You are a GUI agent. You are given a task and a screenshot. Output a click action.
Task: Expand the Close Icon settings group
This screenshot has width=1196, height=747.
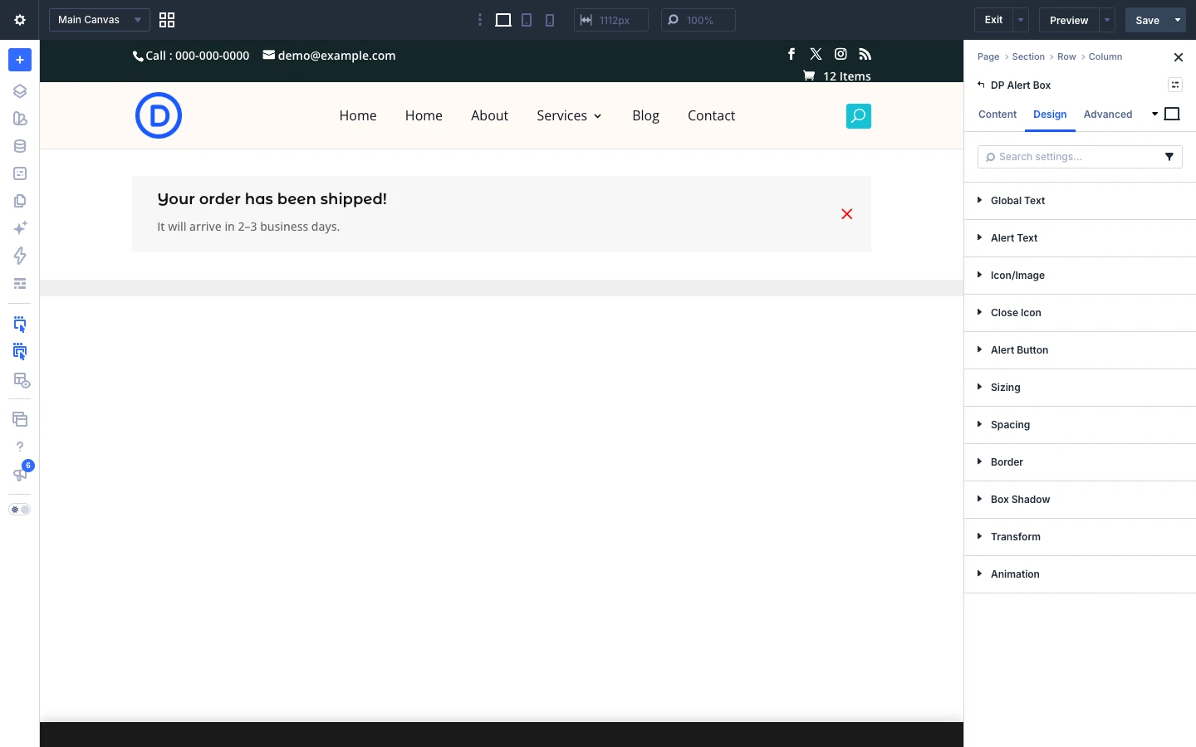coord(1080,313)
